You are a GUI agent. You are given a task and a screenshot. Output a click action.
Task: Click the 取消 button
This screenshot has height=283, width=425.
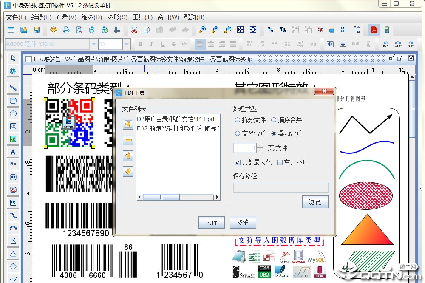pos(243,222)
